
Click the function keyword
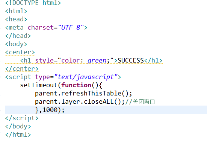(76, 85)
